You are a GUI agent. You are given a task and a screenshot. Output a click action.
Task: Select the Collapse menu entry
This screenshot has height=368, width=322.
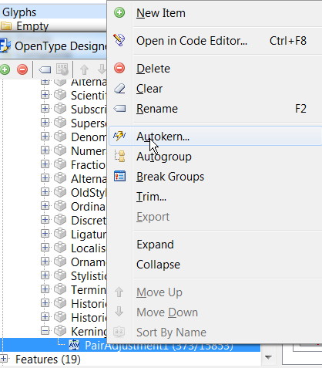158,265
